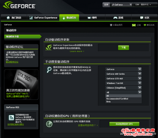This screenshot has width=158, height=138.
Task: Expand the GeForce product type dropdown
Action: 123,69
